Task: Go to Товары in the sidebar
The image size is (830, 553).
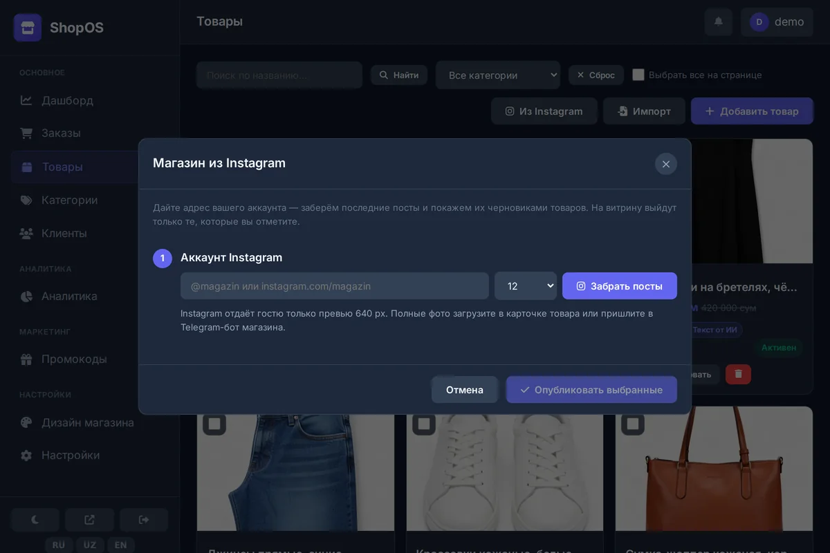Action: [74, 167]
